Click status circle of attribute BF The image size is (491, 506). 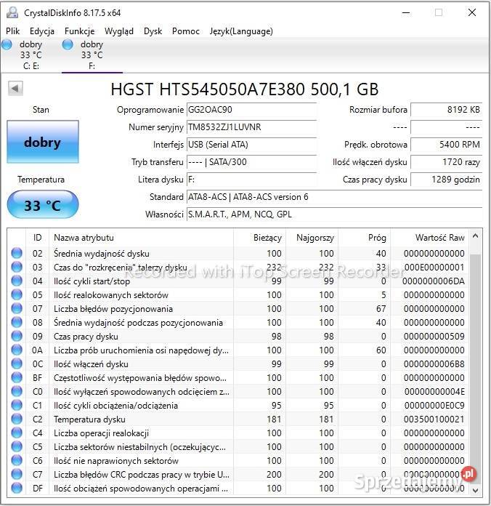[17, 377]
